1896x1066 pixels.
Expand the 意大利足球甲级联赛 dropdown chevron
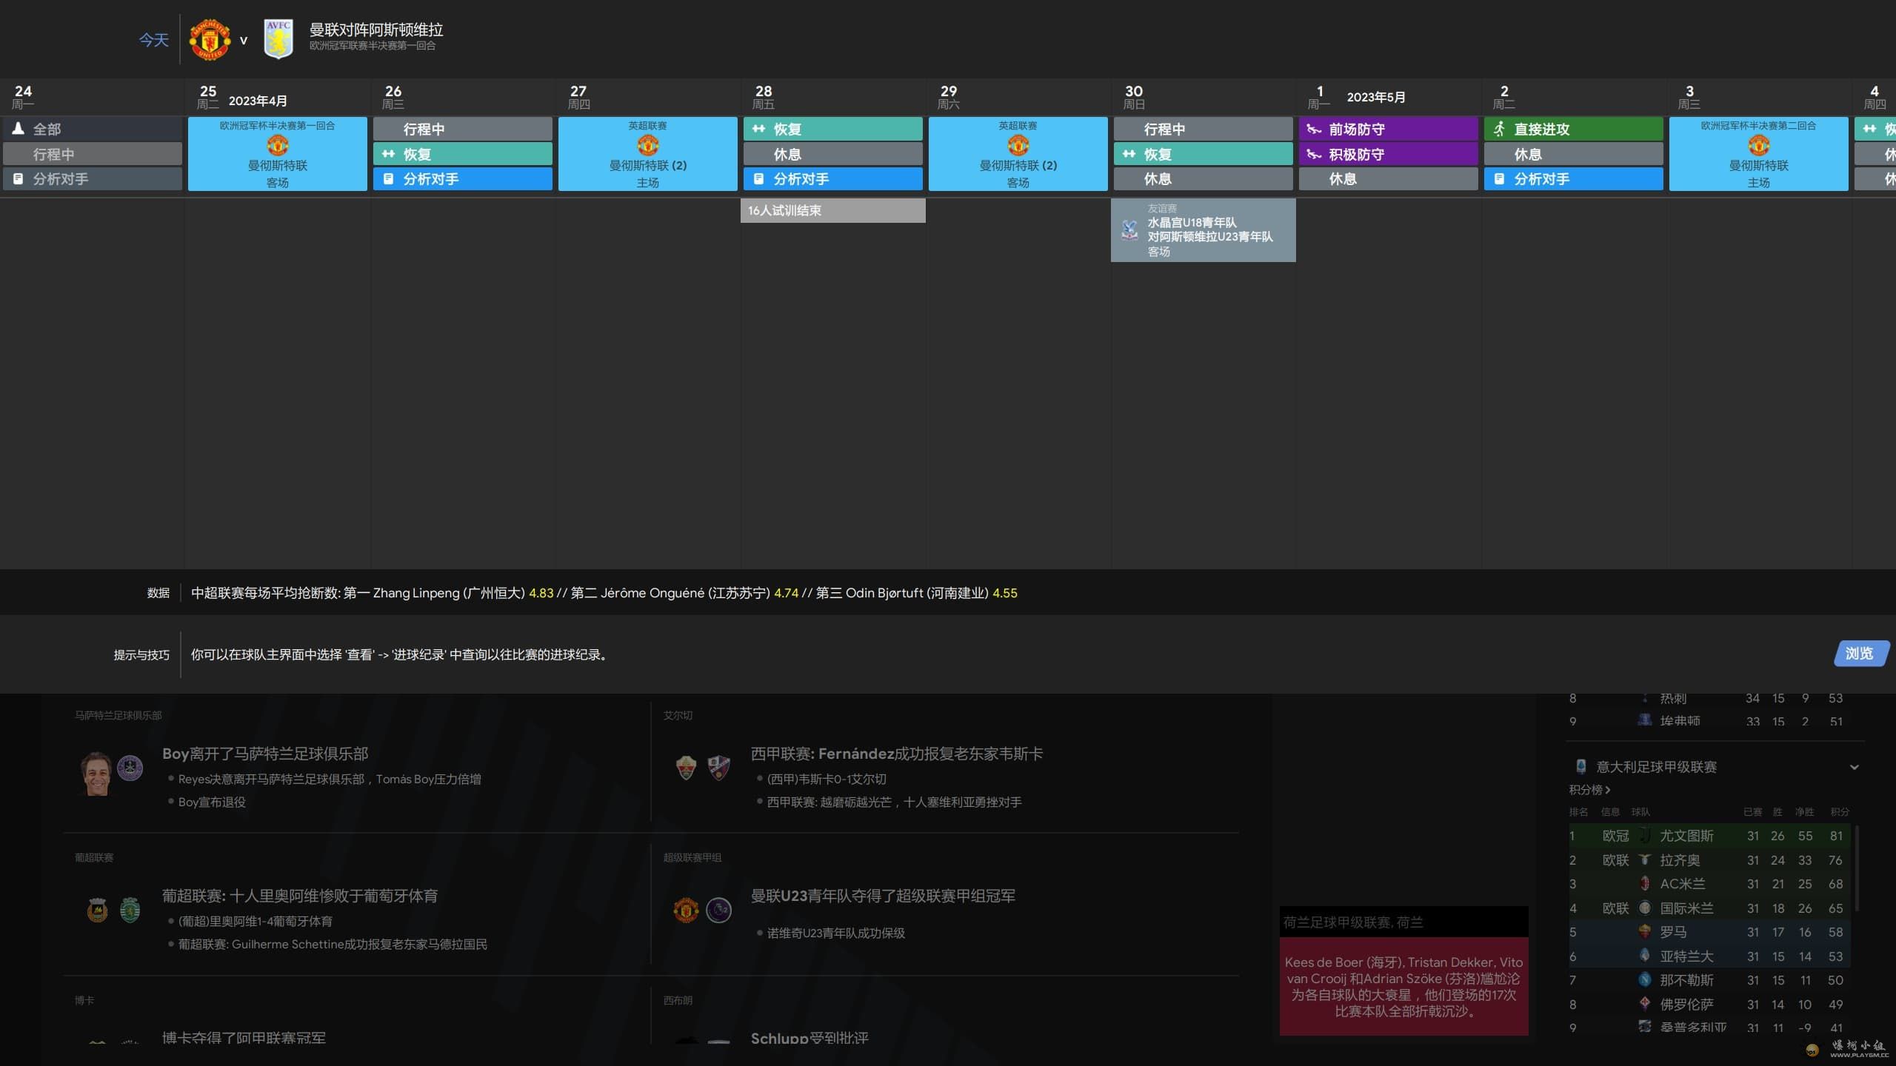(x=1855, y=767)
